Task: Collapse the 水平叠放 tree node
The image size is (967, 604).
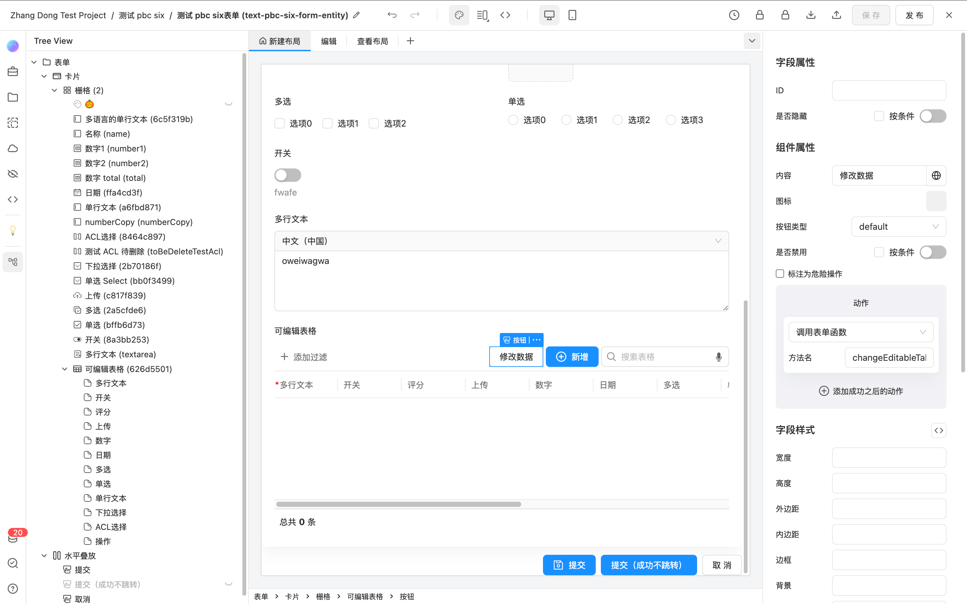Action: [x=44, y=556]
